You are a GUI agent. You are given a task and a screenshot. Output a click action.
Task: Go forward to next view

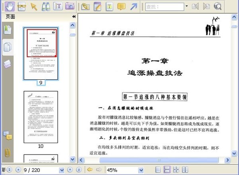[99, 169]
